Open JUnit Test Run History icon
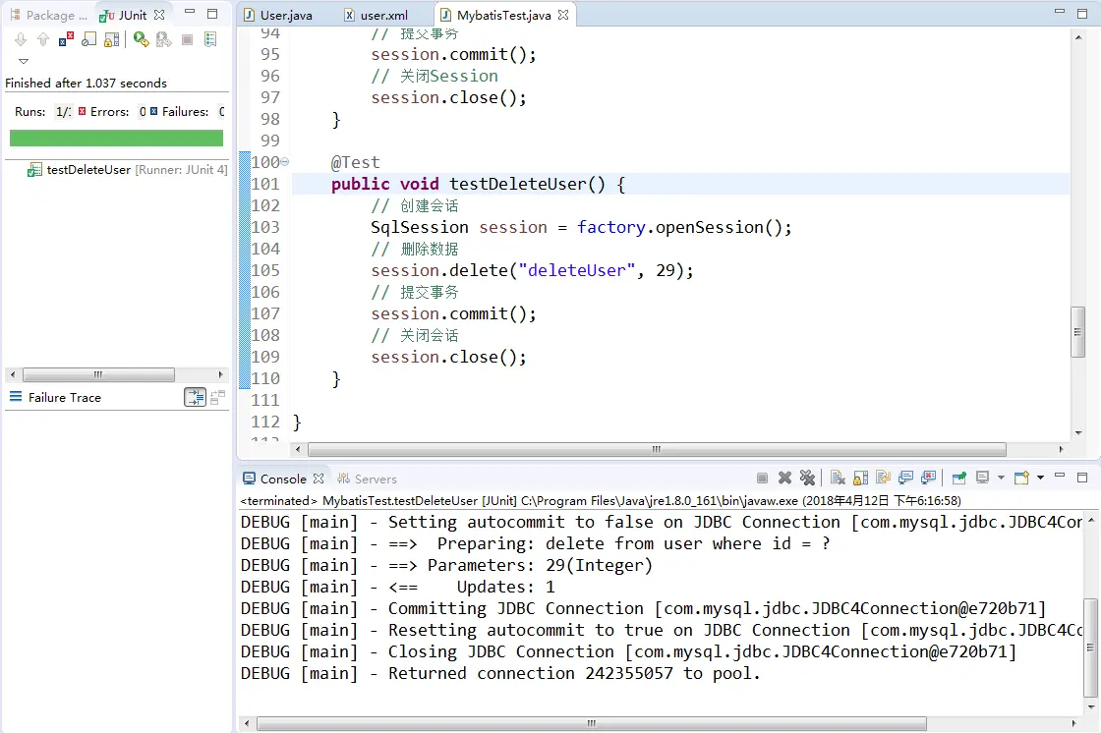This screenshot has height=733, width=1101. point(210,40)
